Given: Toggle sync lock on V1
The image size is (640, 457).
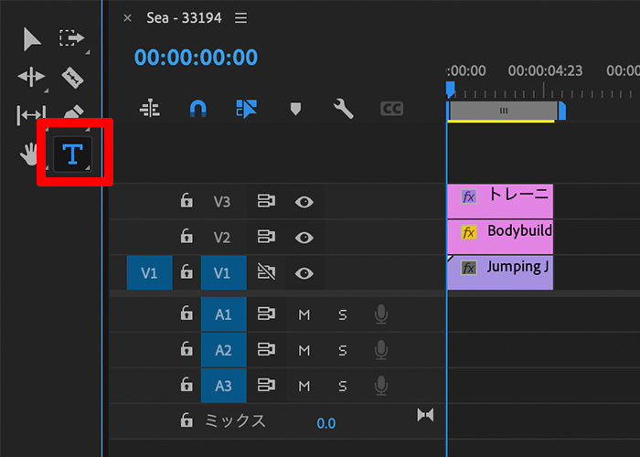Looking at the screenshot, I should coord(266,272).
